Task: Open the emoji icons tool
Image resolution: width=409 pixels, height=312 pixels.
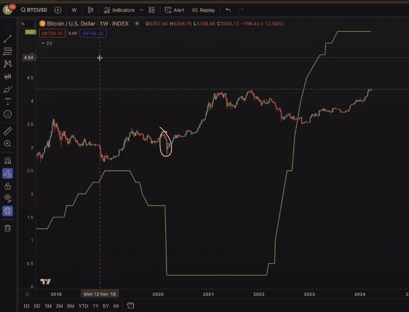Action: [7, 114]
